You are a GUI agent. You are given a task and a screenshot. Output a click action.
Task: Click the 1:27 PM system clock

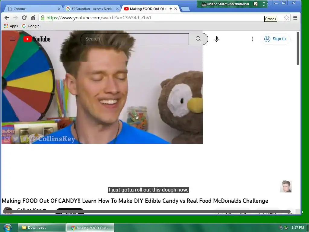[x=298, y=228]
